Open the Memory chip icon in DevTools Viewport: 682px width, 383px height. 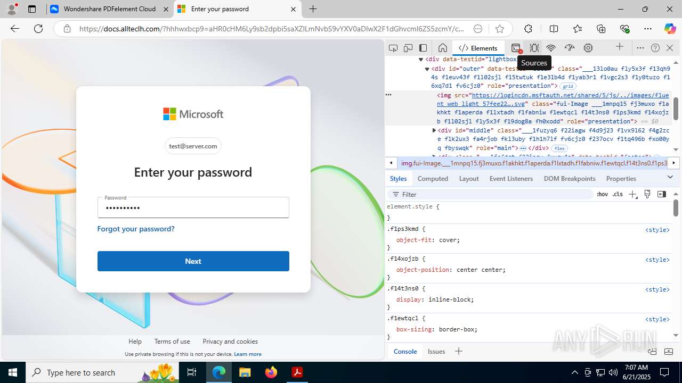588,48
